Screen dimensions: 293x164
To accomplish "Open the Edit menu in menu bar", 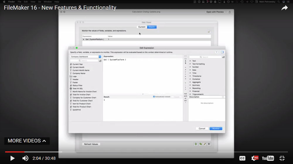I will click(26, 2).
